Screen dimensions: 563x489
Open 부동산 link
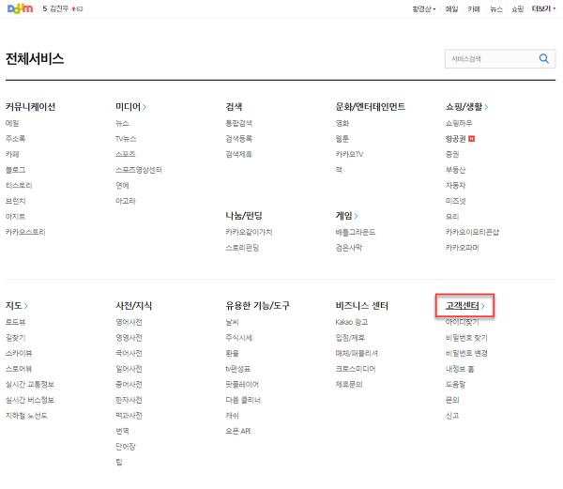coord(456,170)
